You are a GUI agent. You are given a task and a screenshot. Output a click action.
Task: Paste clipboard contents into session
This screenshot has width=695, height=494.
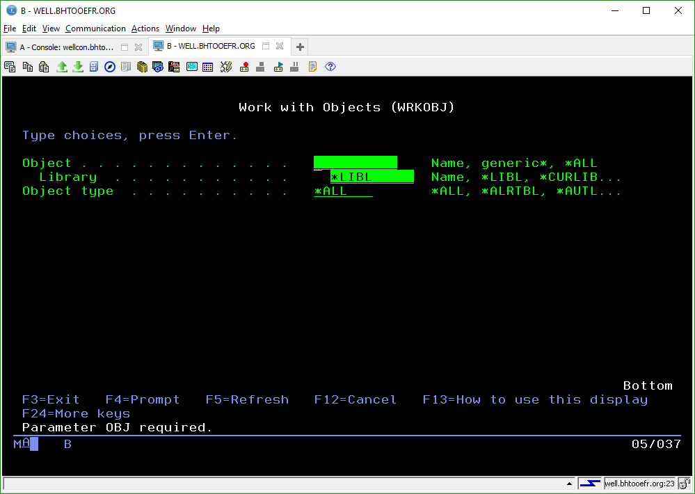(44, 66)
